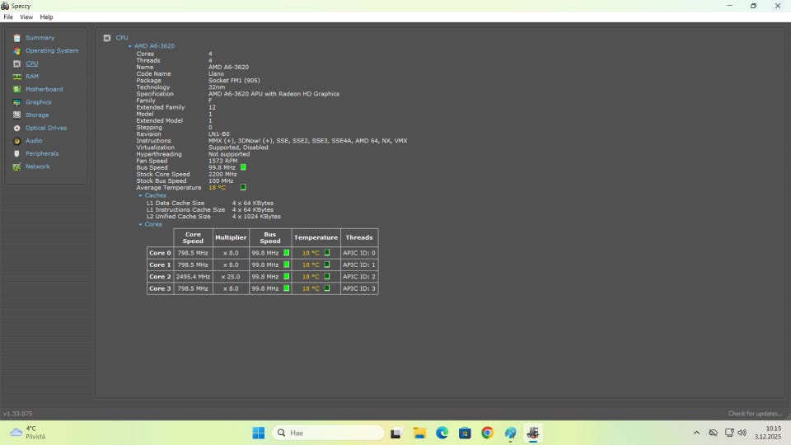Click the Temperature column header
The image size is (791, 445).
(316, 237)
